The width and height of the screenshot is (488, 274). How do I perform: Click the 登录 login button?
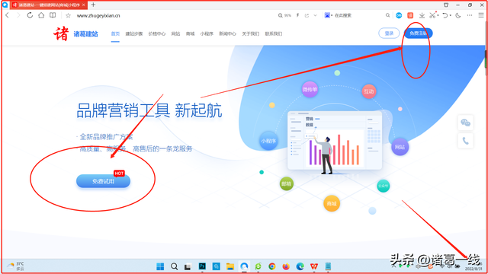point(389,33)
